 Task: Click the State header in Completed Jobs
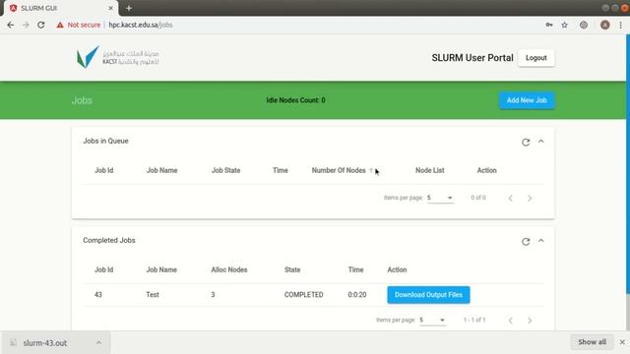click(292, 270)
